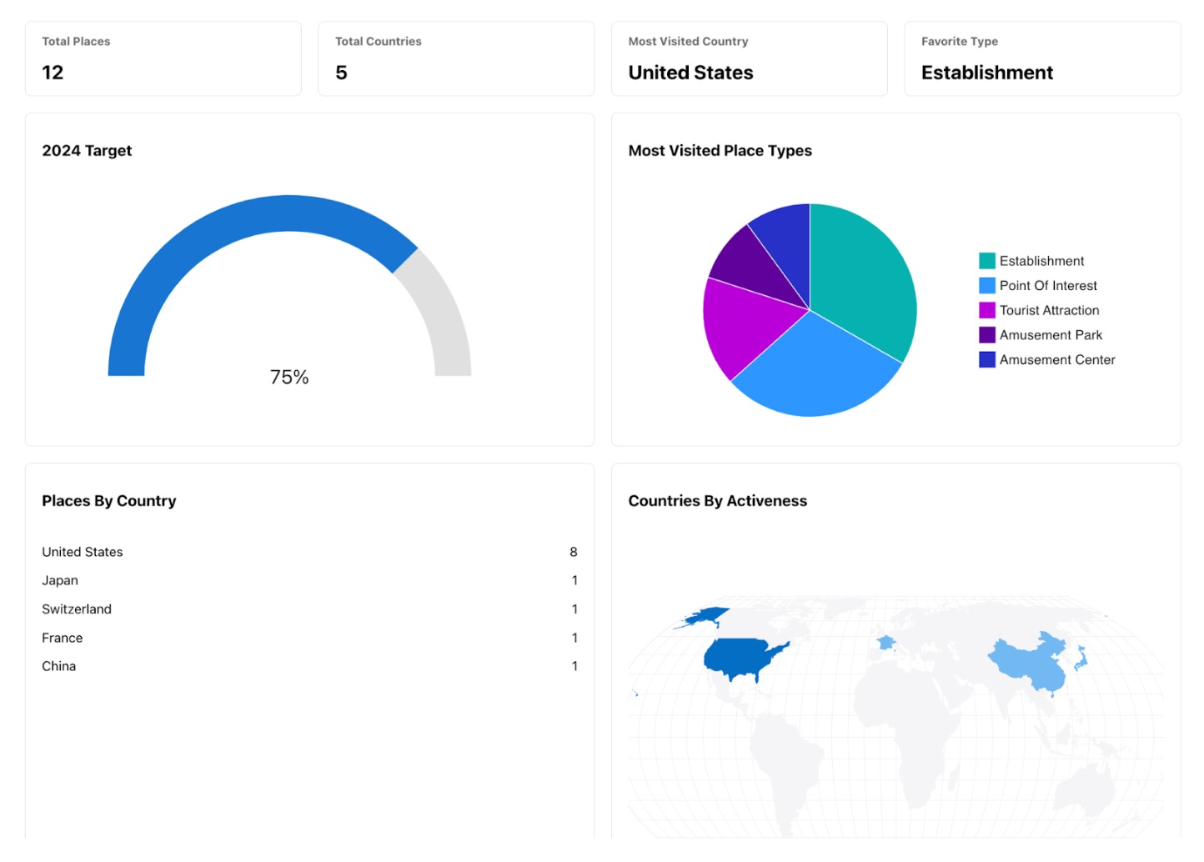Click the 2024 Target heading
This screenshot has height=862, width=1204.
click(x=87, y=151)
